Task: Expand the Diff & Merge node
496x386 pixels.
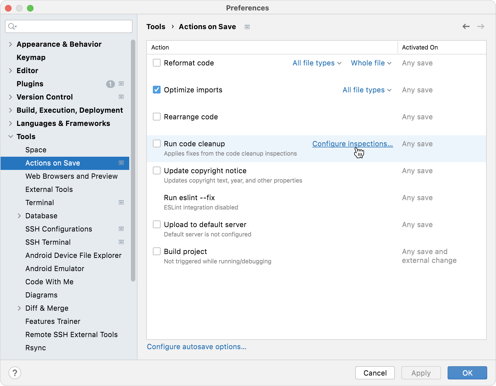Action: coord(19,308)
